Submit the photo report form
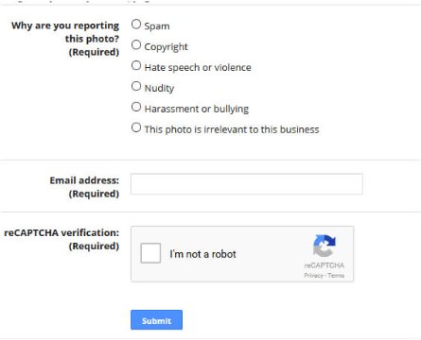This screenshot has width=421, height=340. pos(156,320)
